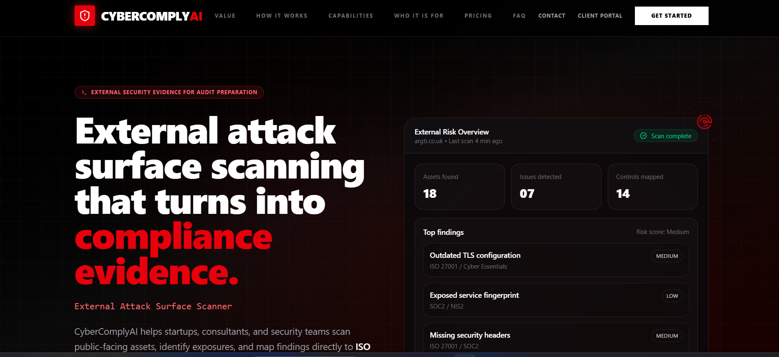Viewport: 779px width, 357px height.
Task: Click External Attack Surface Scanner subtitle
Action: click(x=153, y=306)
